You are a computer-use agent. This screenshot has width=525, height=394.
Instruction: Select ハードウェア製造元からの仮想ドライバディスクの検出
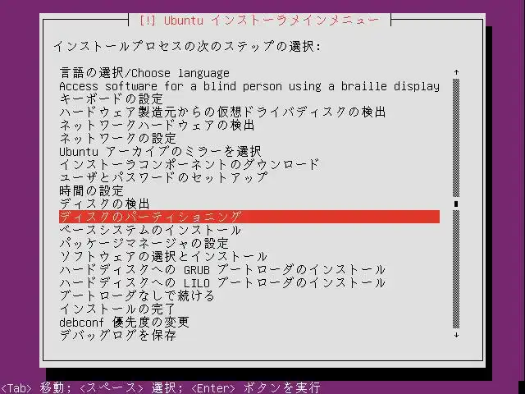[222, 112]
